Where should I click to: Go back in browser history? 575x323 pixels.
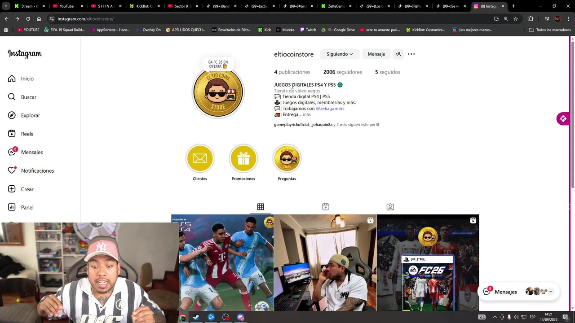6,19
